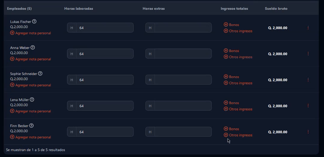Add Bonos for Lukas Fischer
Image resolution: width=324 pixels, height=157 pixels.
pos(231,25)
